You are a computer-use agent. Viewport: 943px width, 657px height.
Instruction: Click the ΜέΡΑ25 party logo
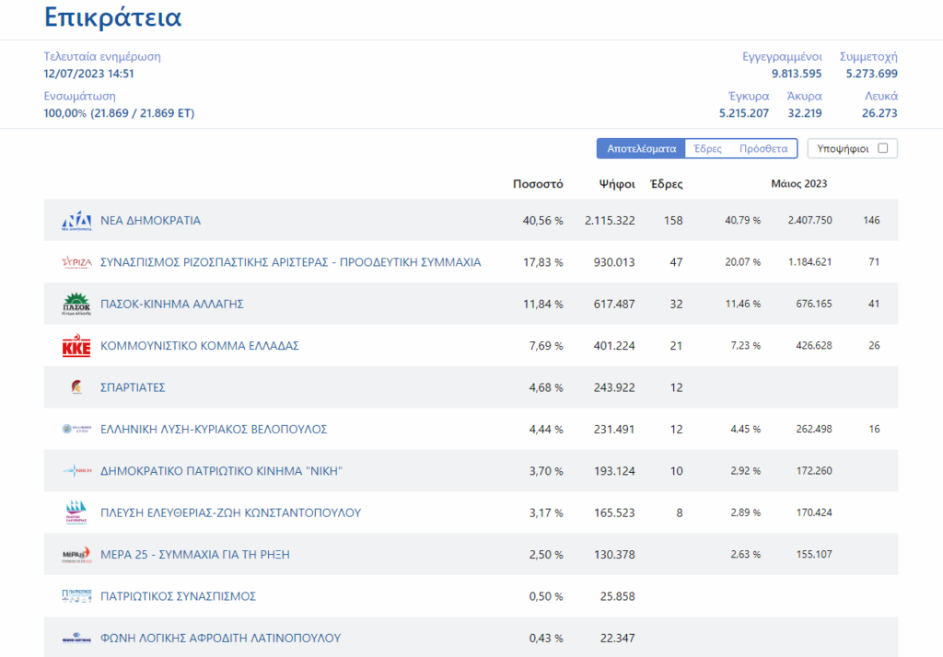(76, 554)
